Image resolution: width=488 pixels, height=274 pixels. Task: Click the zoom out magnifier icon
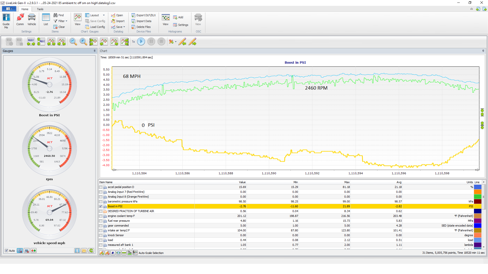tap(73, 42)
